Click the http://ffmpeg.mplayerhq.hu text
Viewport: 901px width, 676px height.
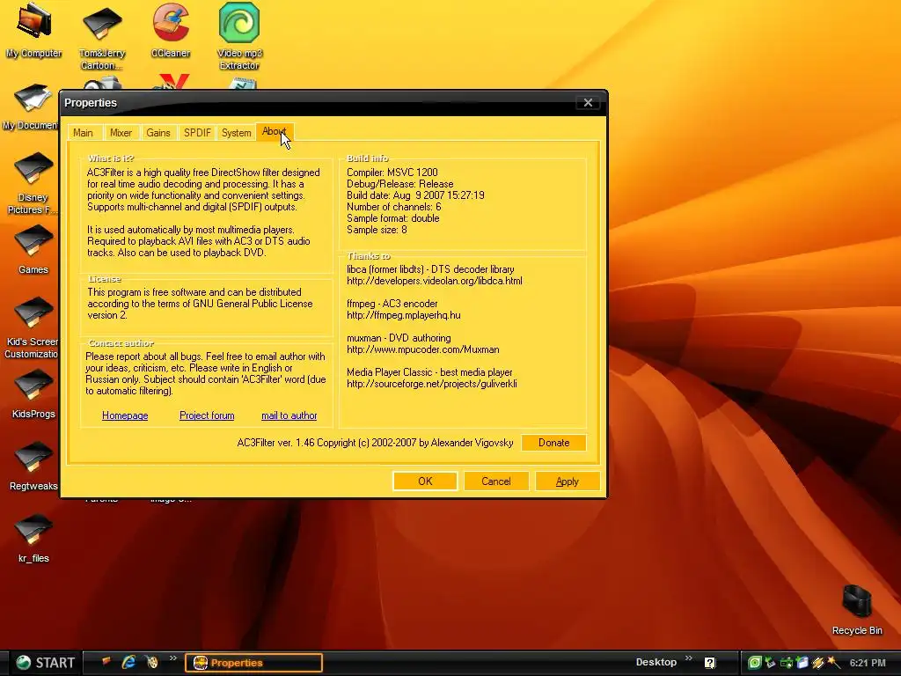403,315
